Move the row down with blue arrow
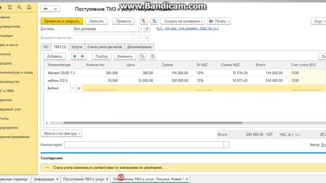326x183 pixels. (x=83, y=56)
